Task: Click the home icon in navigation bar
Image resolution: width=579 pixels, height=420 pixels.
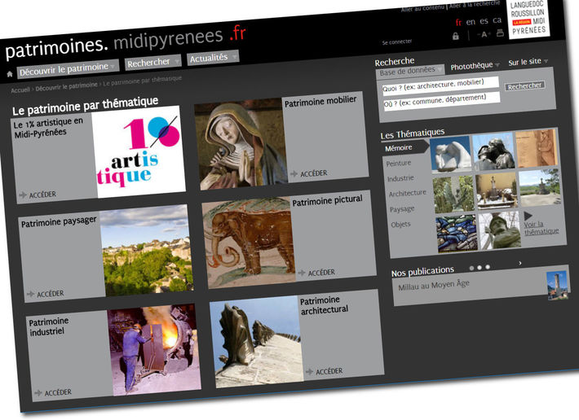Action: click(10, 74)
